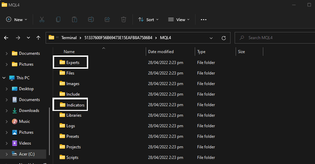Viewport: 315px width, 164px height.
Task: Click Terminal in the address path
Action: coord(69,38)
